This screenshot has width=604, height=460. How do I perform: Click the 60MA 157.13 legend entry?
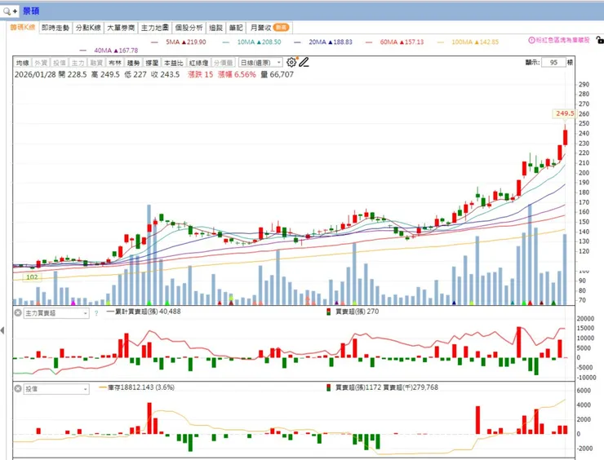[x=394, y=42]
